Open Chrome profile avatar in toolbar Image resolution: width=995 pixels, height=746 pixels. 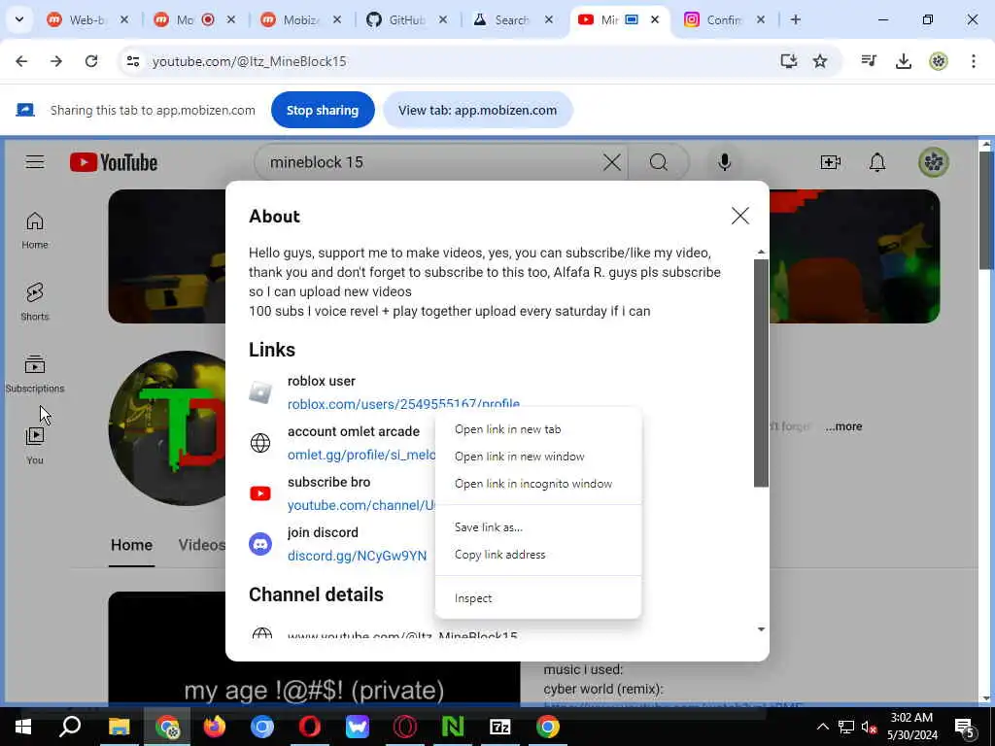coord(938,61)
